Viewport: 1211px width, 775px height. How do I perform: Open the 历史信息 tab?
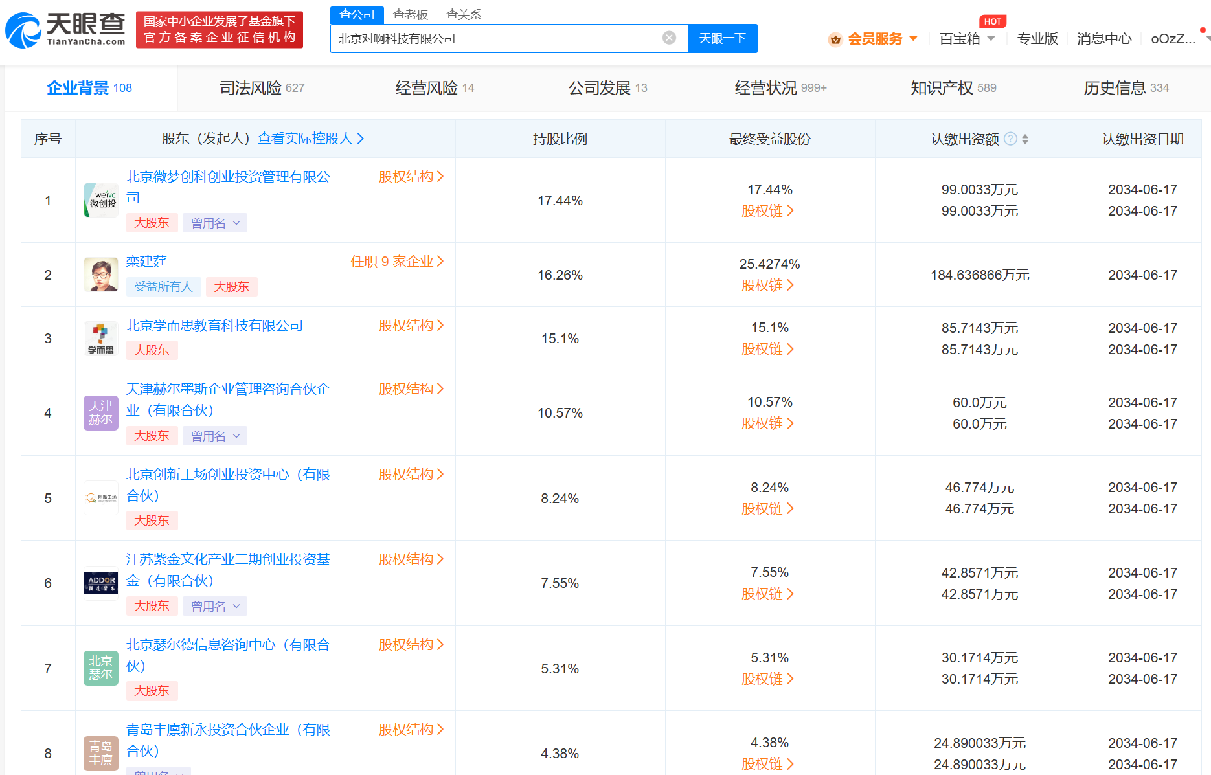pyautogui.click(x=1126, y=88)
